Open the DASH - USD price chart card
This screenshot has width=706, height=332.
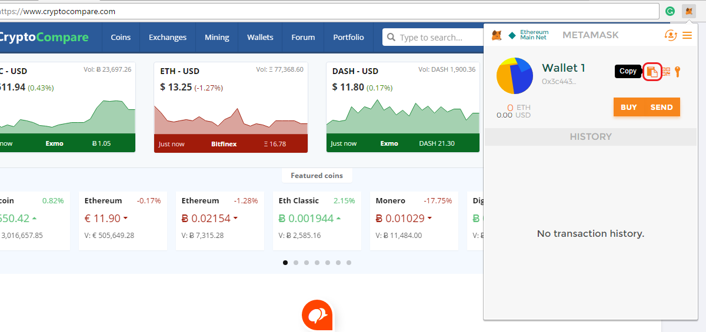(403, 107)
